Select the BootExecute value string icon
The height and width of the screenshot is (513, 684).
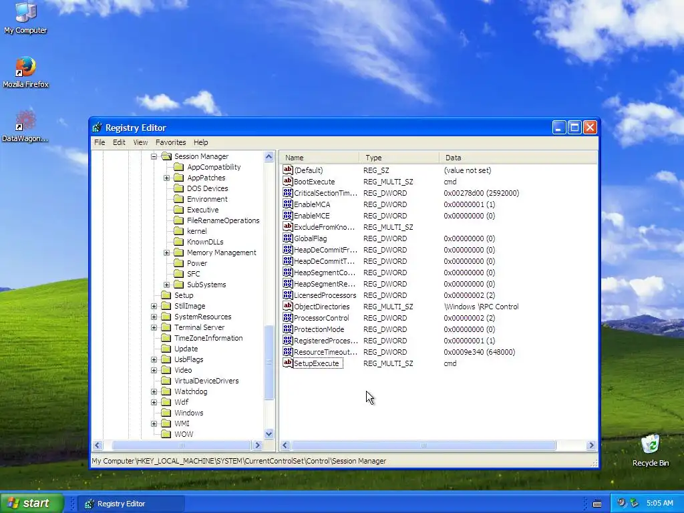tap(287, 182)
